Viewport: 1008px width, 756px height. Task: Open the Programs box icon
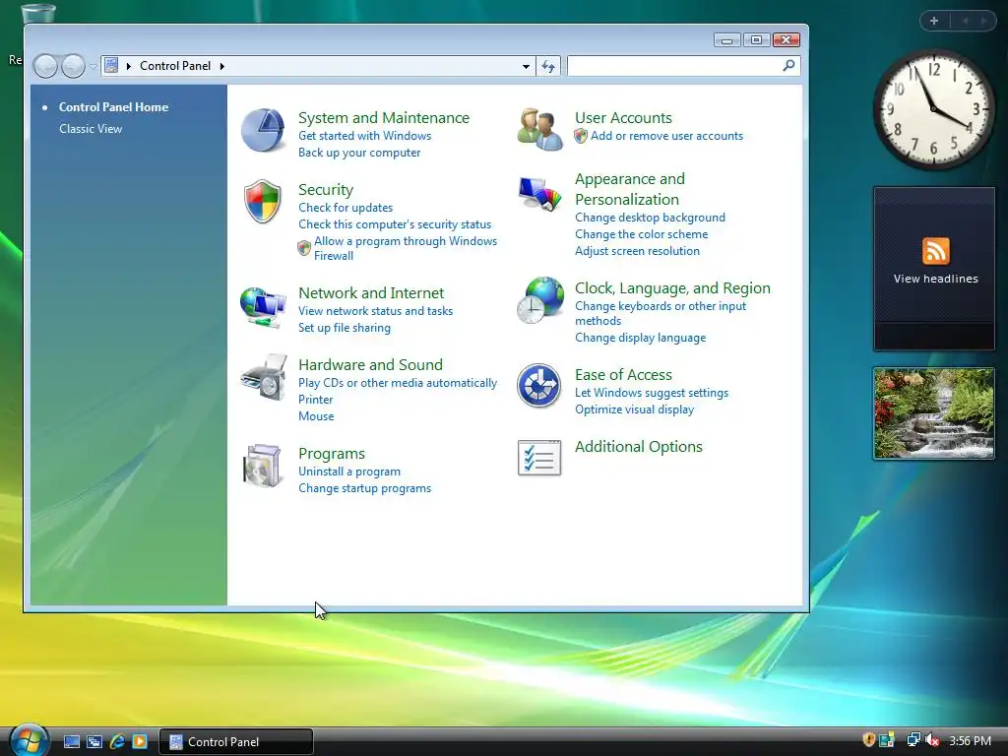click(x=262, y=466)
